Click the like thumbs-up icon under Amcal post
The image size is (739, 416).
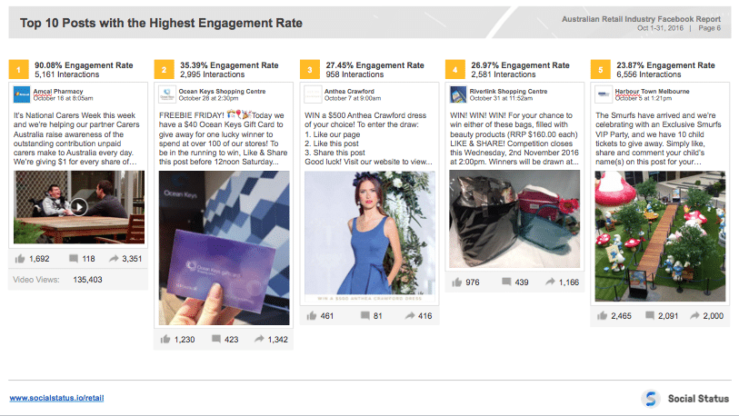[x=20, y=259]
